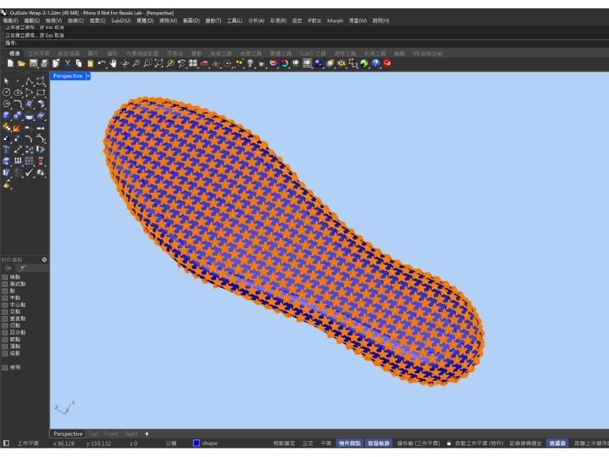Click the Save file icon
This screenshot has width=609, height=457.
point(33,63)
